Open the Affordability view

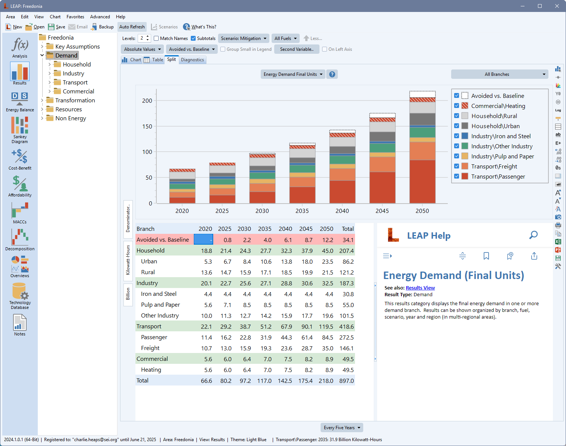point(20,186)
